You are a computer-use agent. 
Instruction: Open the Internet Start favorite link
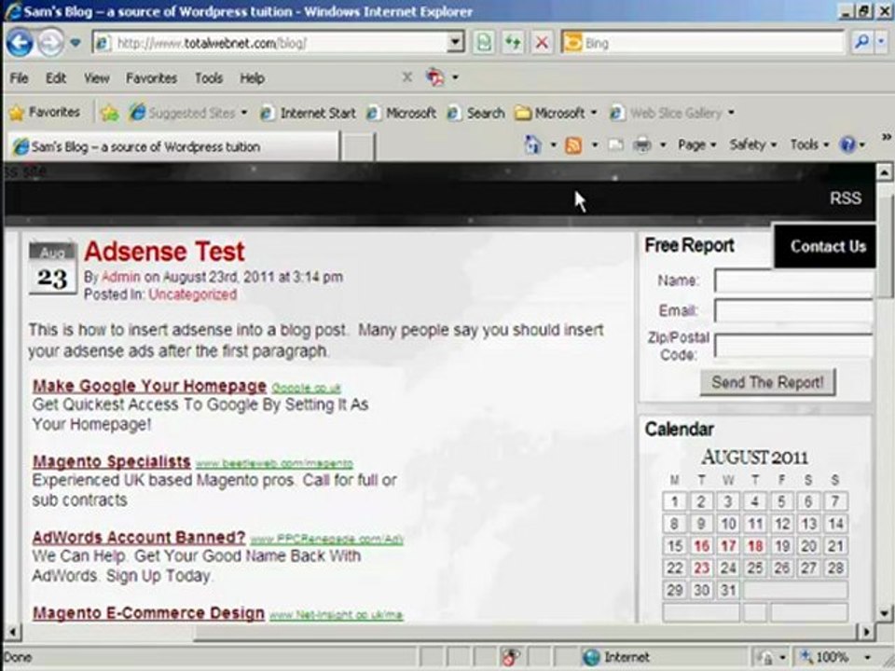[309, 113]
